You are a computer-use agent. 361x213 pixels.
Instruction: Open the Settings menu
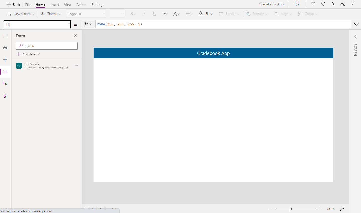pos(98,4)
